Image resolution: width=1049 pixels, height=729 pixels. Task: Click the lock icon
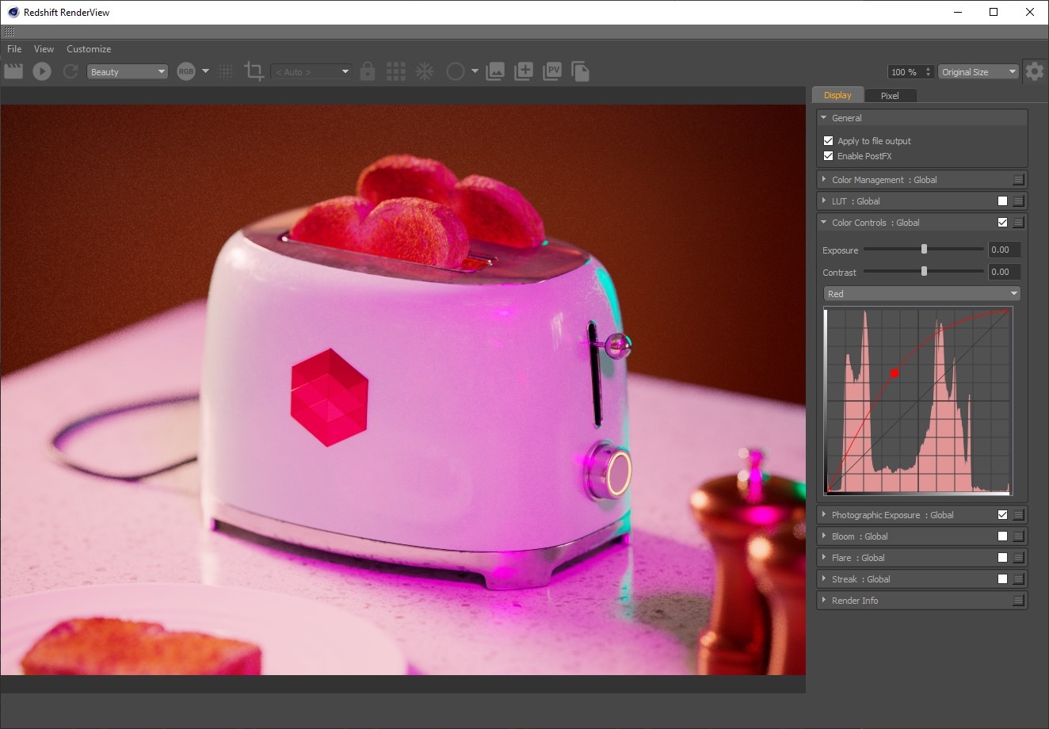[x=367, y=71]
